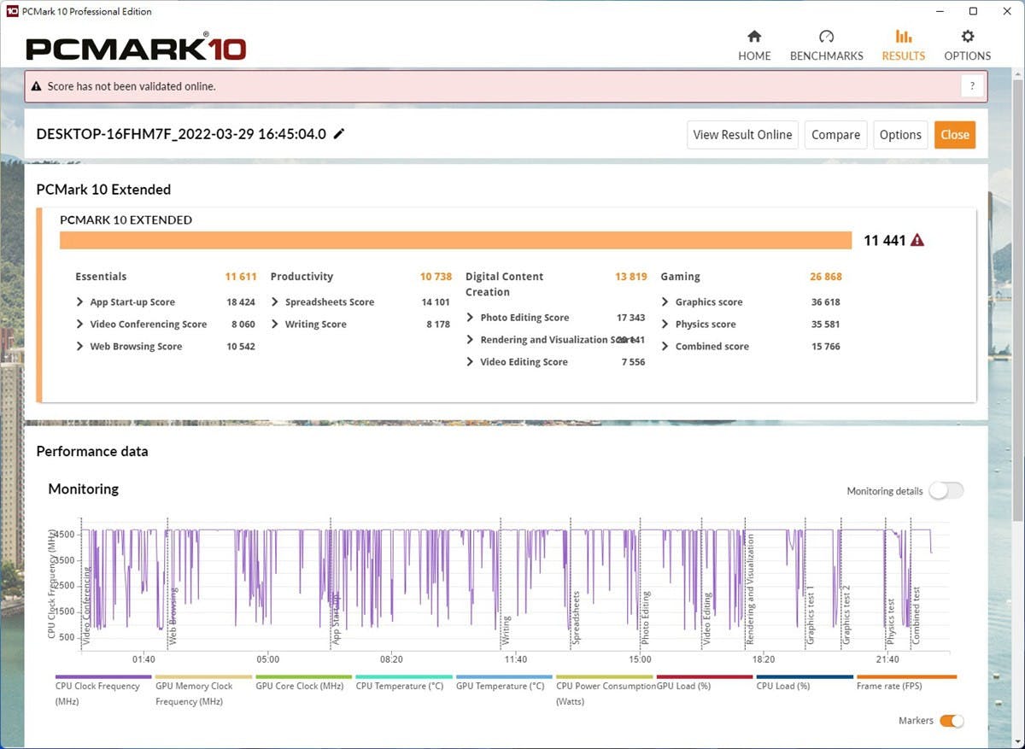Expand Rendering and Visualization Score details

coord(471,340)
